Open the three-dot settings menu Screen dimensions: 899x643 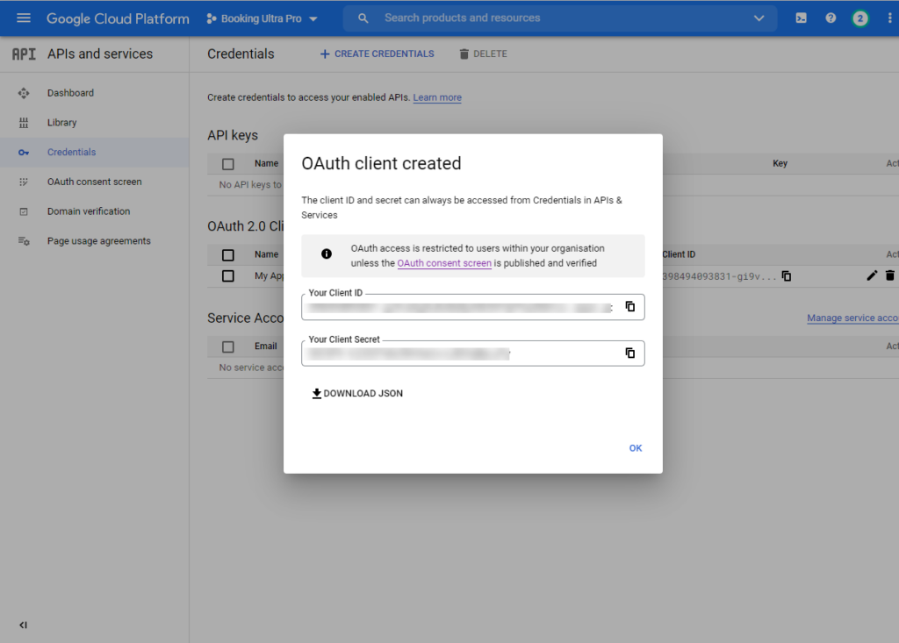click(x=889, y=18)
